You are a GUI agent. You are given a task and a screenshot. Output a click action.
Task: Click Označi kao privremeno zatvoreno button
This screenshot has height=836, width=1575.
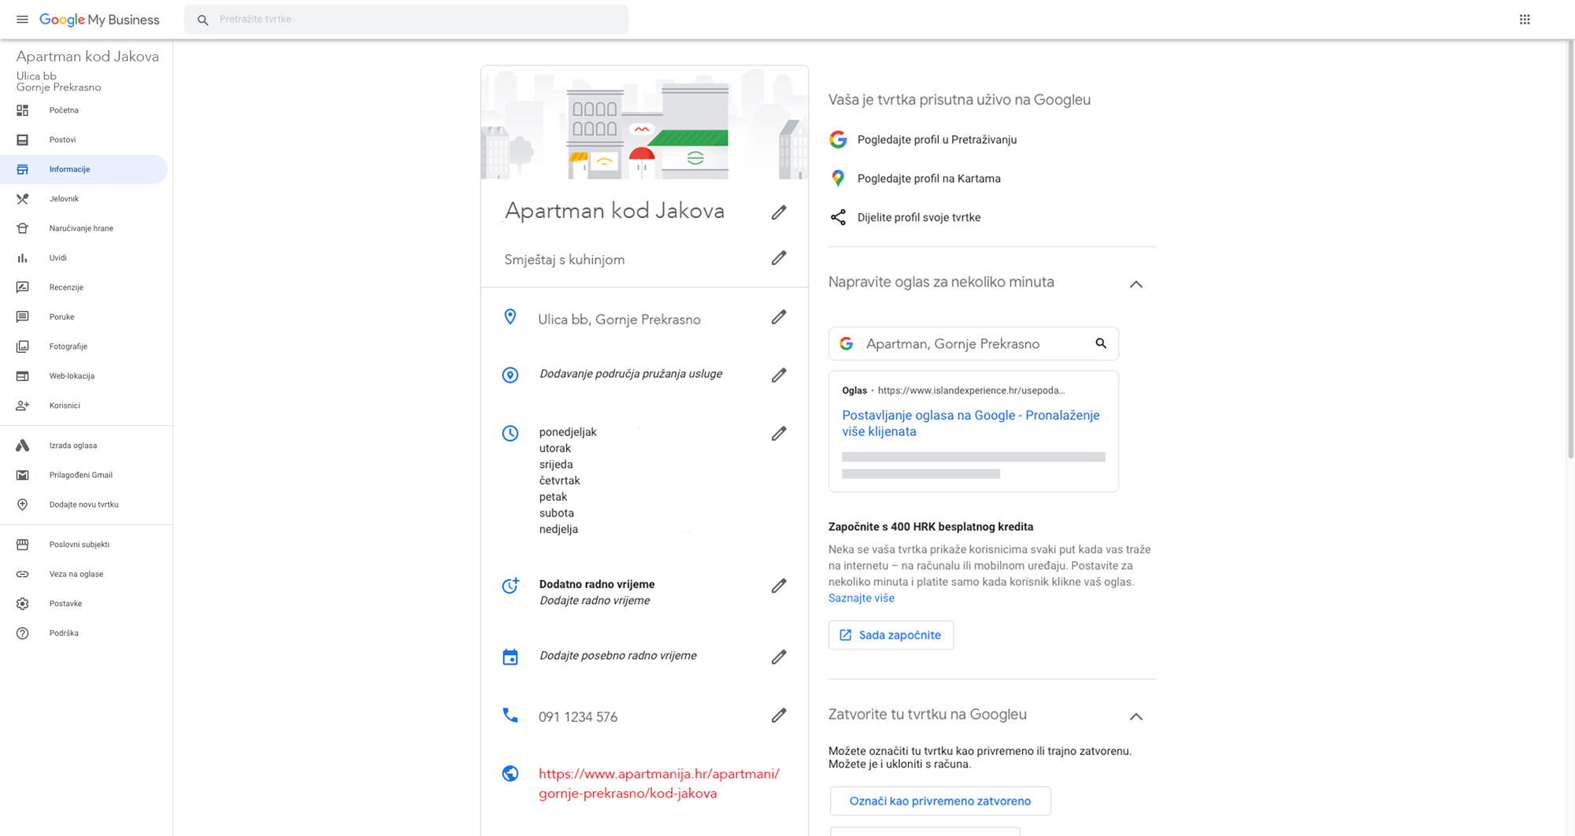point(940,801)
